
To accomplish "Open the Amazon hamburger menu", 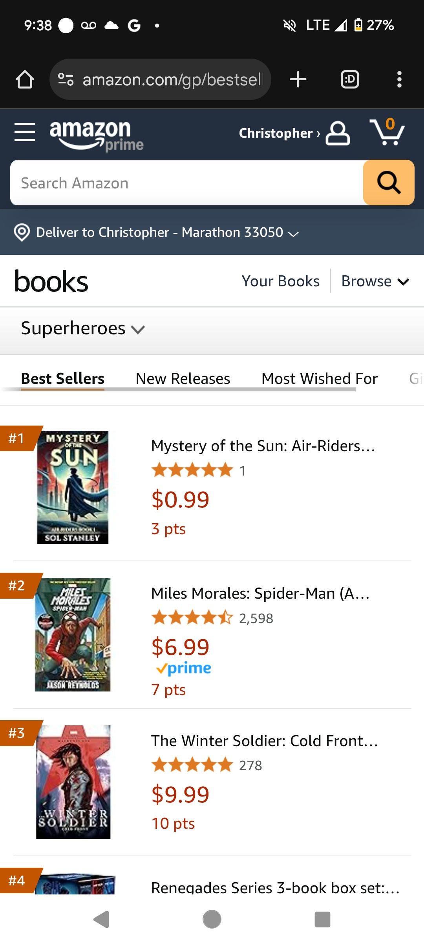I will tap(25, 132).
